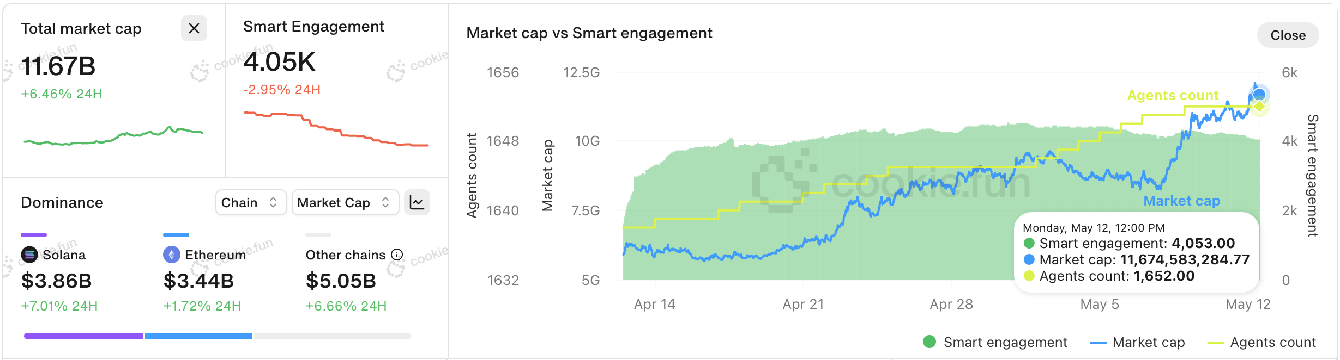Click the yellow agents count marker
The width and height of the screenshot is (1340, 360).
pos(1259,107)
